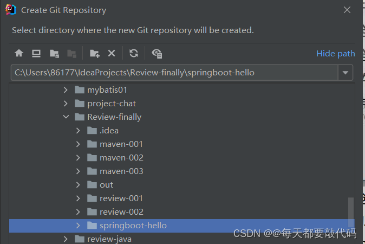The height and width of the screenshot is (244, 365).
Task: Delete selected item with X toolbar icon
Action: pos(112,53)
